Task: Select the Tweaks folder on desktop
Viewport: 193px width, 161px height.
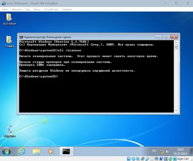Action: pos(9,41)
